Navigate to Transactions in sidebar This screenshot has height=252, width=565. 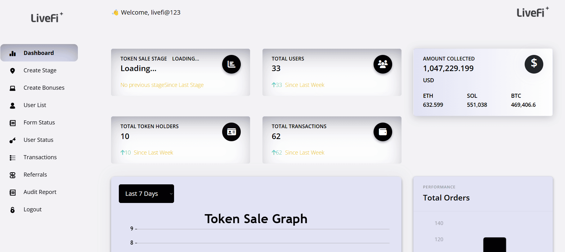[x=40, y=157]
